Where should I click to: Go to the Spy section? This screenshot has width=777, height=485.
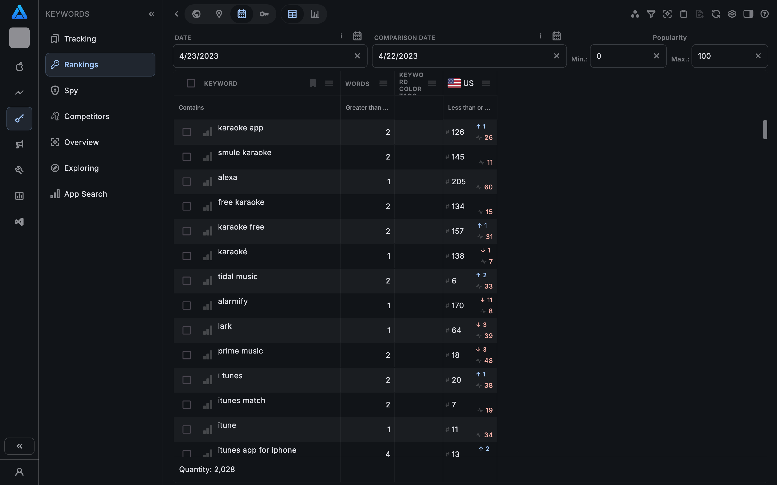[x=71, y=91]
